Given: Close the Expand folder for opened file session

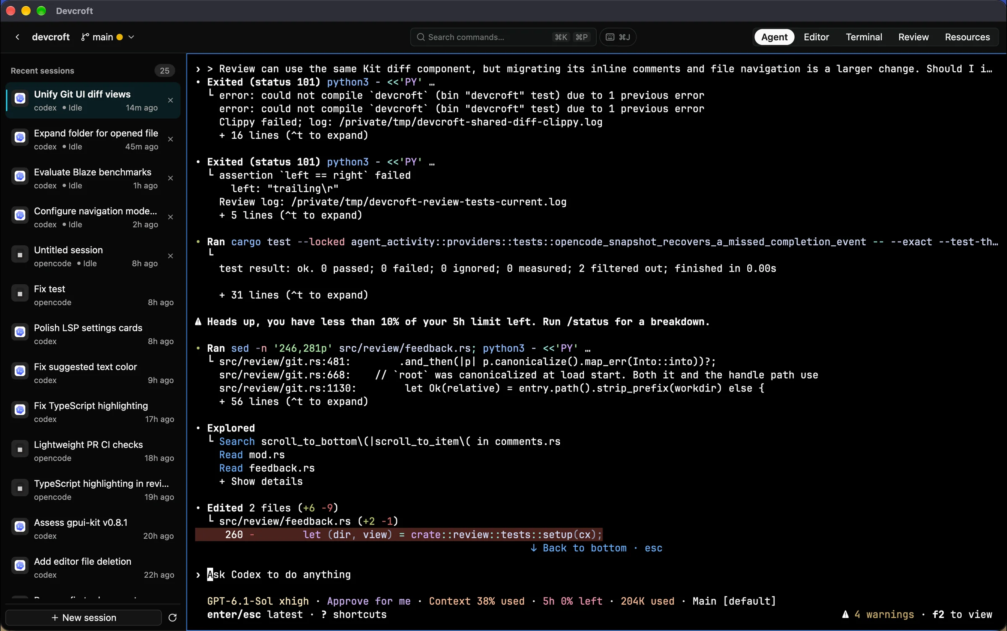Looking at the screenshot, I should coord(170,139).
